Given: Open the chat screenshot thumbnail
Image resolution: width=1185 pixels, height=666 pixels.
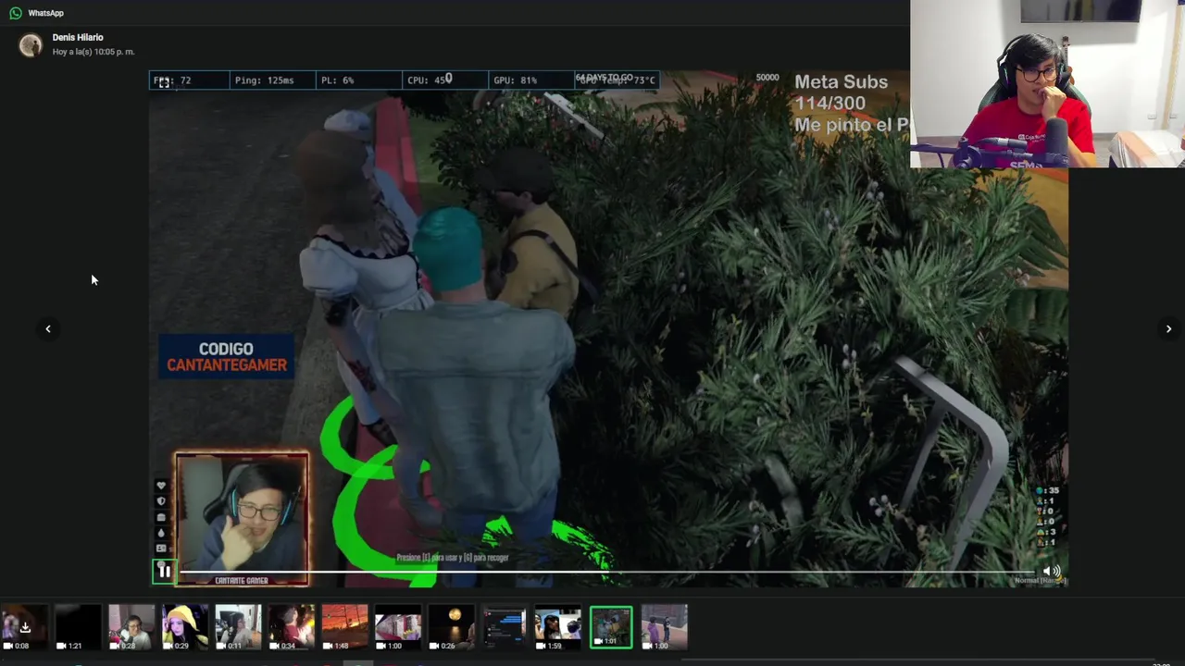Looking at the screenshot, I should click(x=505, y=627).
